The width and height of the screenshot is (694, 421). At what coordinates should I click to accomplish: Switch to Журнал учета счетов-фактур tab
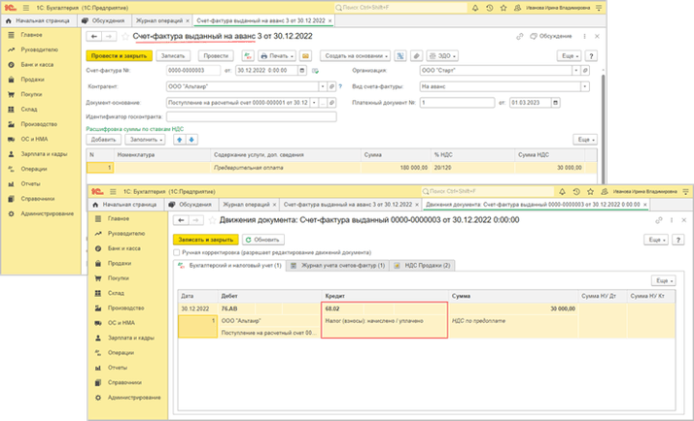338,265
